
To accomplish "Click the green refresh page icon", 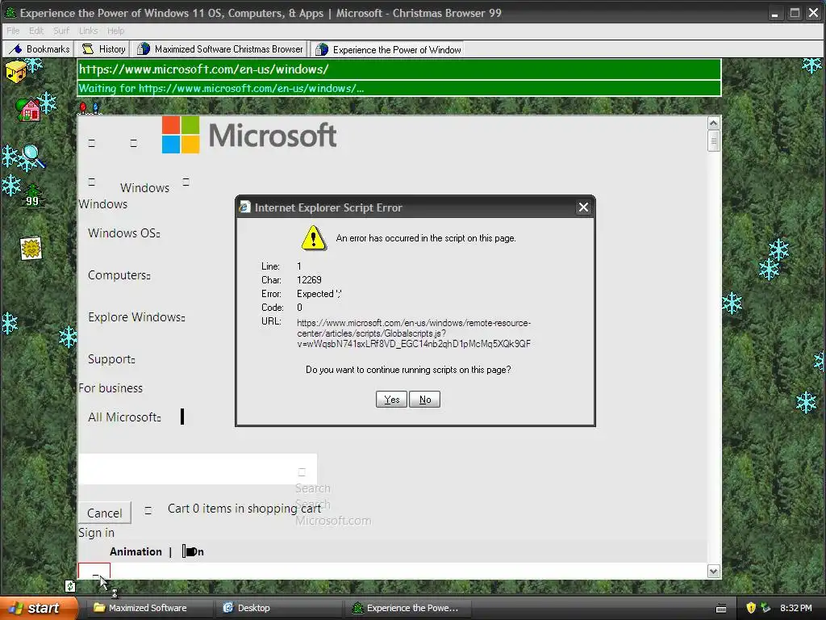I will [70, 586].
